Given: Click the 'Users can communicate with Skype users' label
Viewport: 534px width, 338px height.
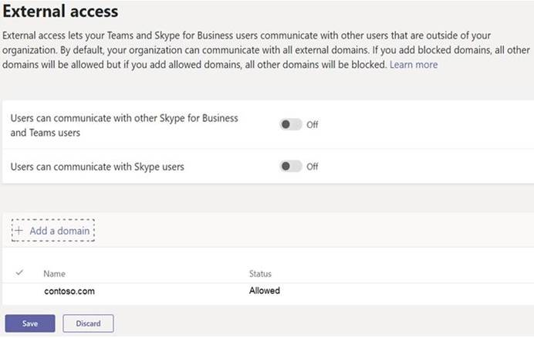Looking at the screenshot, I should tap(97, 167).
